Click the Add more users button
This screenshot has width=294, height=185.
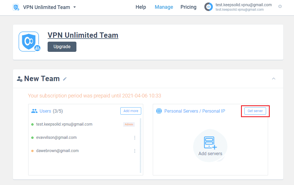tap(131, 111)
